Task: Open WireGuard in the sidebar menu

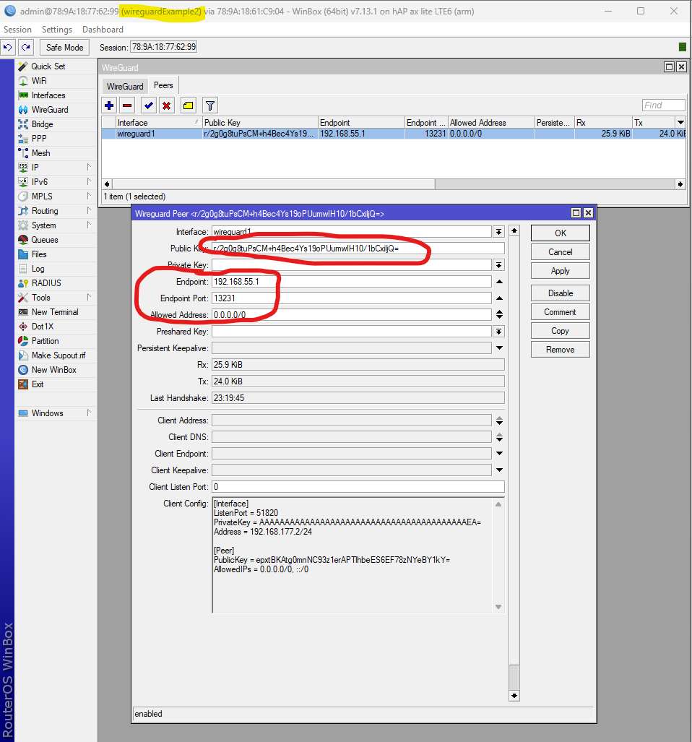Action: pos(49,110)
